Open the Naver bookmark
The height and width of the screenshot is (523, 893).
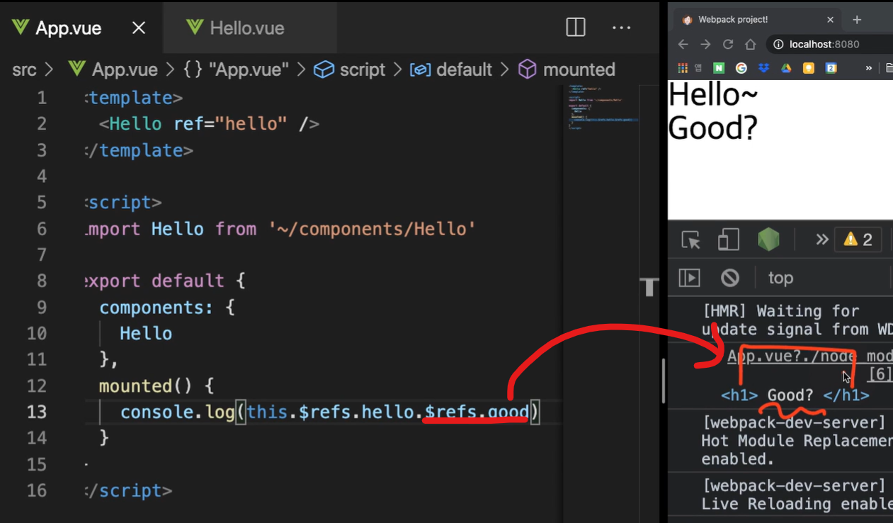click(x=719, y=68)
